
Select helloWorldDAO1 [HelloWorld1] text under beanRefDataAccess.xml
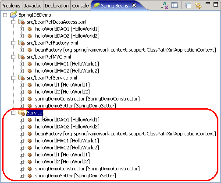[67, 29]
